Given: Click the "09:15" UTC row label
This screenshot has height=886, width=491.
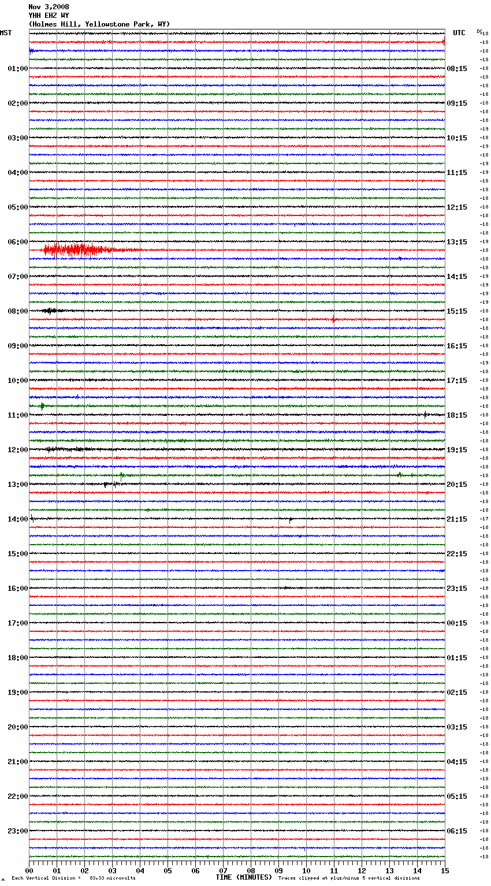Looking at the screenshot, I should pyautogui.click(x=457, y=103).
